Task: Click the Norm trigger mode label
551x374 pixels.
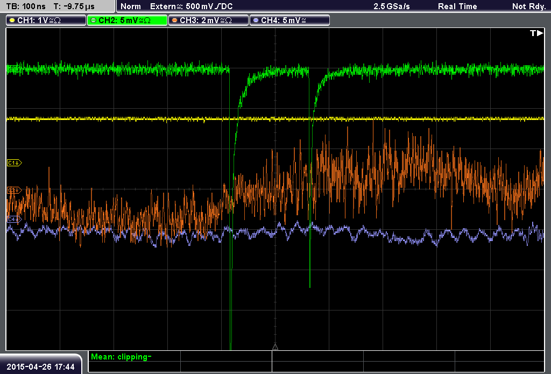Action: [131, 6]
